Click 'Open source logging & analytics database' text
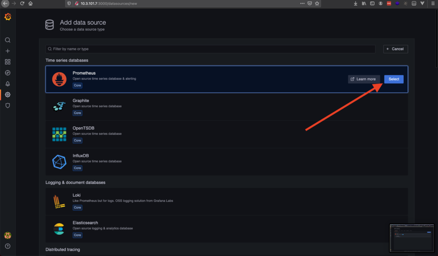This screenshot has width=438, height=256. (x=103, y=228)
